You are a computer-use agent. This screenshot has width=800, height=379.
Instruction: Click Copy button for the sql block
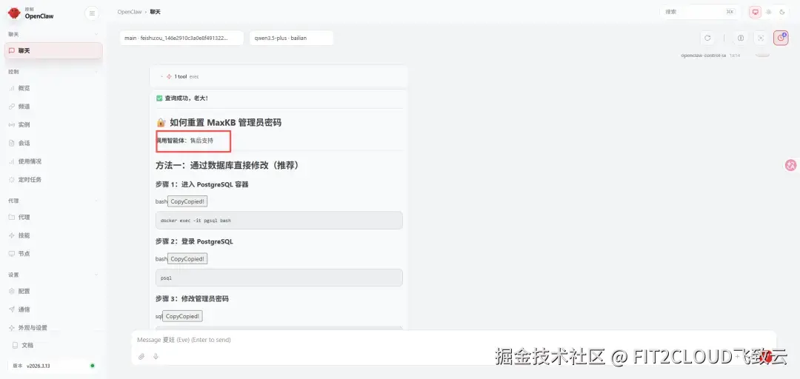(183, 316)
